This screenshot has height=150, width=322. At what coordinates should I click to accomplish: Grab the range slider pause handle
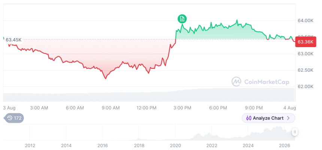pos(295,132)
